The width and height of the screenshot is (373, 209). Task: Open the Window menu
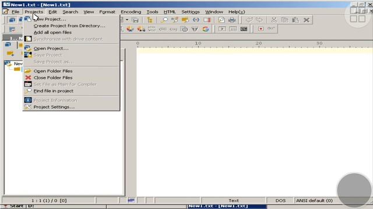pyautogui.click(x=214, y=12)
